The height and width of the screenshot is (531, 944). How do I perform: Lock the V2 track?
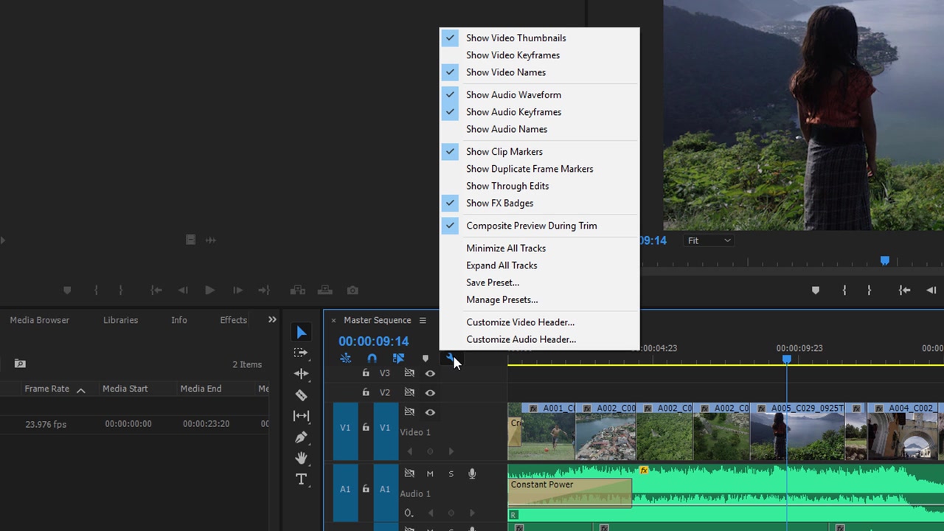[366, 392]
